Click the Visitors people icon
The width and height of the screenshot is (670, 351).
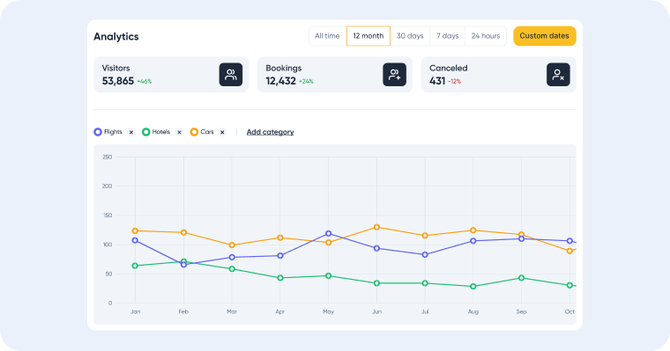coord(231,75)
